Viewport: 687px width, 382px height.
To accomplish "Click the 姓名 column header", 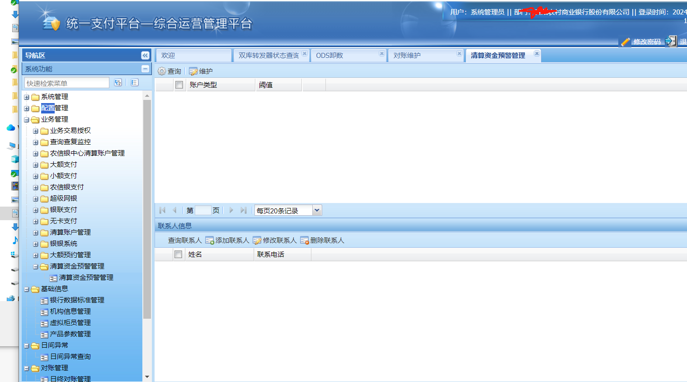I will coord(219,254).
